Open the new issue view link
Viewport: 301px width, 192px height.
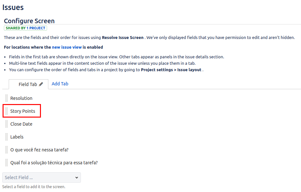point(67,47)
